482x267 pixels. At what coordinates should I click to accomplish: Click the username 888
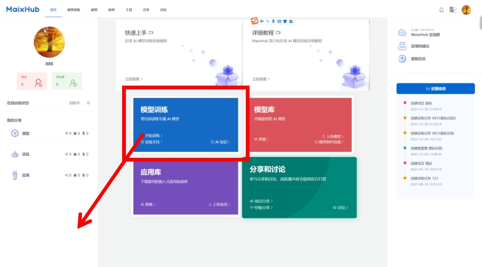(x=49, y=64)
